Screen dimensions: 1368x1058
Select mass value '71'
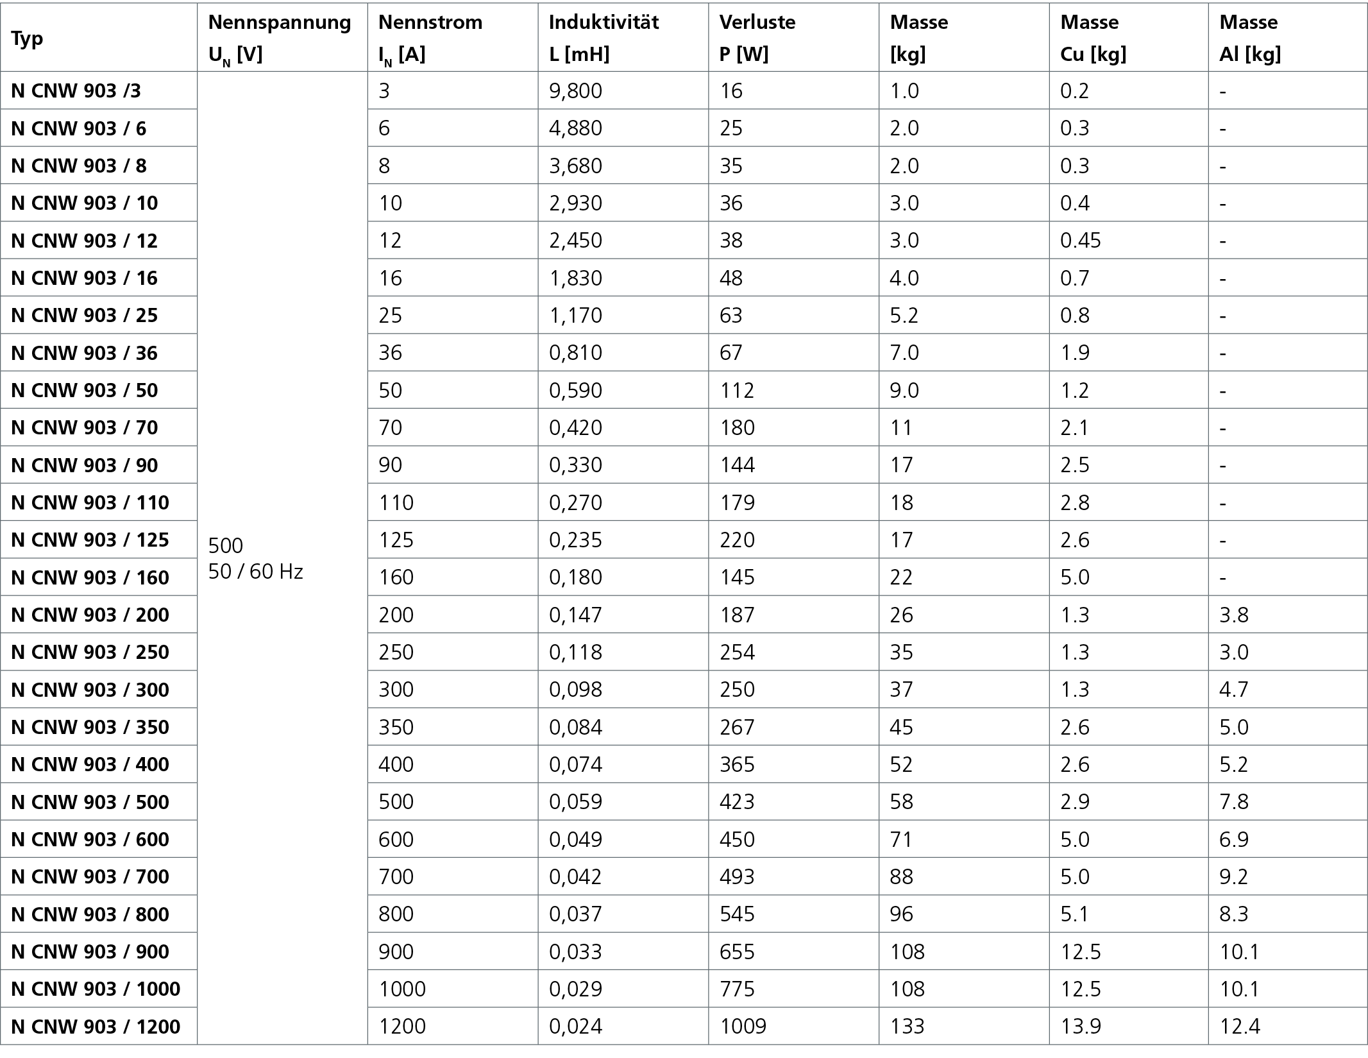(900, 839)
